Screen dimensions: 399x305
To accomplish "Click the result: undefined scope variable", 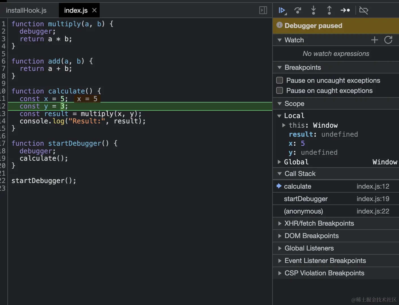I will (323, 134).
